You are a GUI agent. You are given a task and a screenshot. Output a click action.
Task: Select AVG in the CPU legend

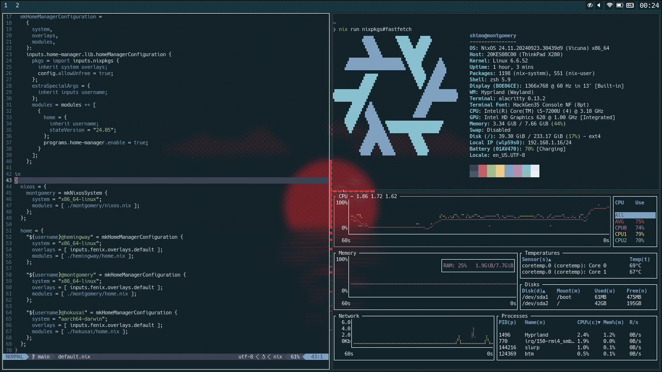635,221
